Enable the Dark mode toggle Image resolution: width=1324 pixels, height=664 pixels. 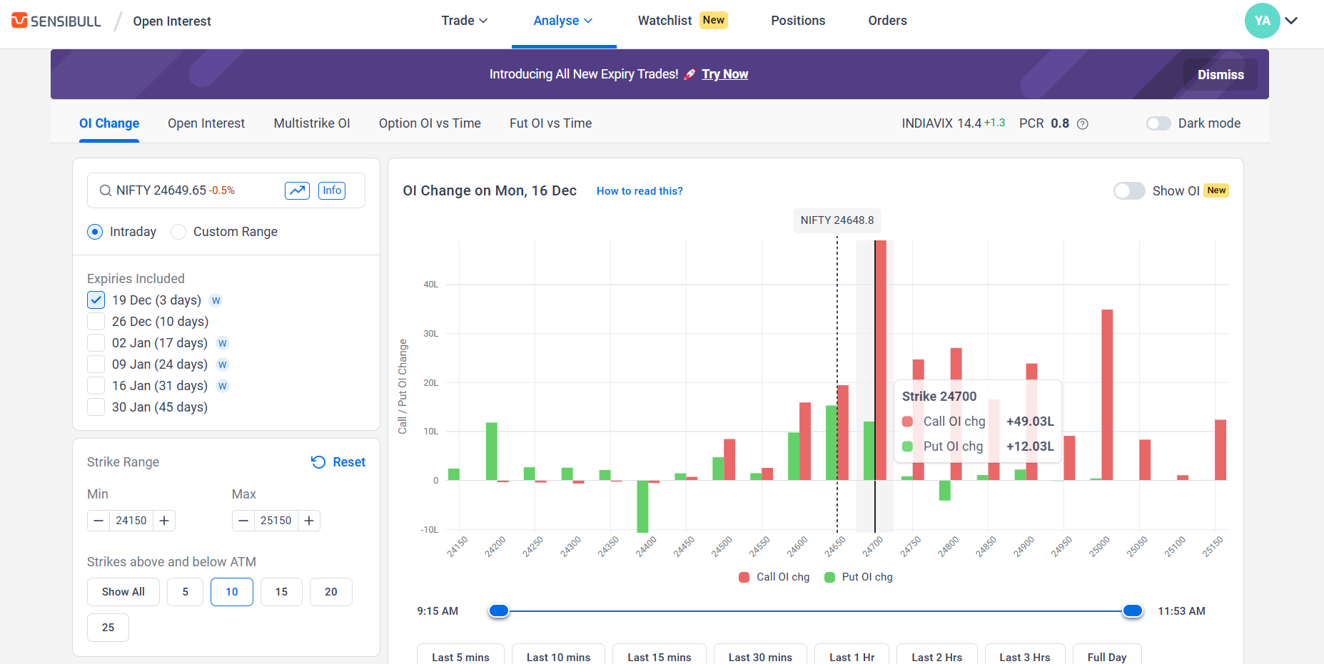(x=1158, y=123)
